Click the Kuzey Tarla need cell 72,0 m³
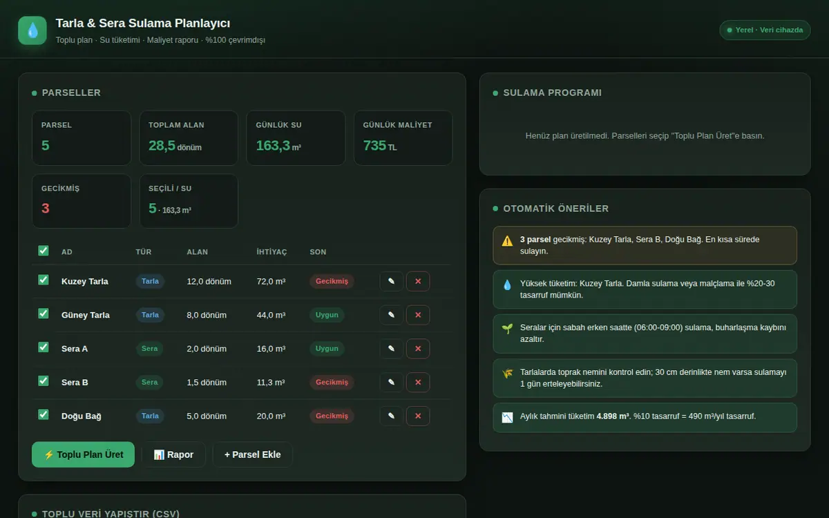829x518 pixels. (271, 281)
